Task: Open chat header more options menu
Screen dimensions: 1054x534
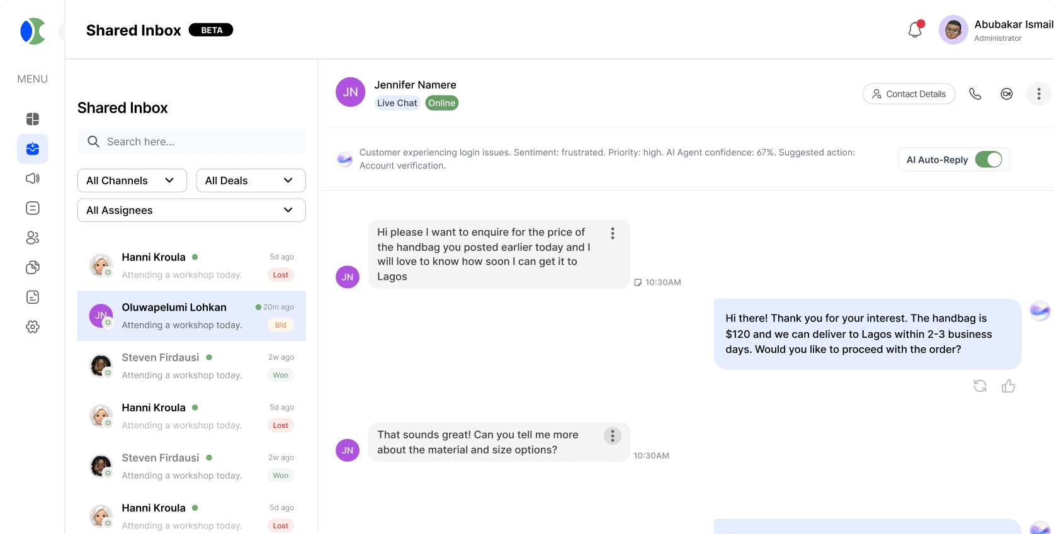Action: coord(1039,94)
